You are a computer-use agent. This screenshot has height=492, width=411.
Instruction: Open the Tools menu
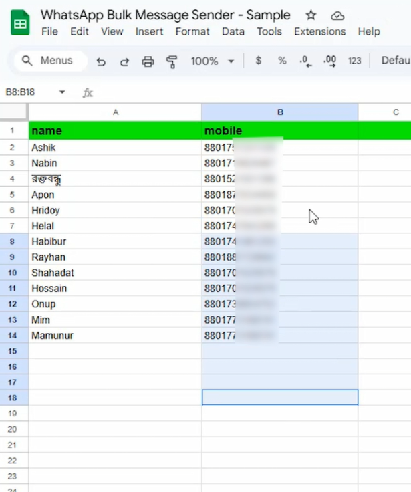pyautogui.click(x=269, y=31)
